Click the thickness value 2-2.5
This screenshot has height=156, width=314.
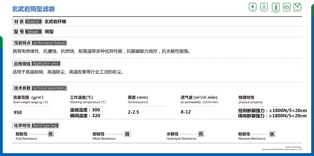pyautogui.click(x=133, y=112)
